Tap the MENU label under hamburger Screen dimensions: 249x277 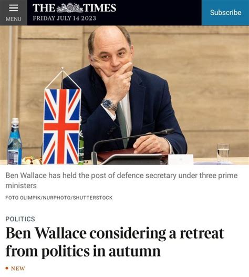[14, 19]
